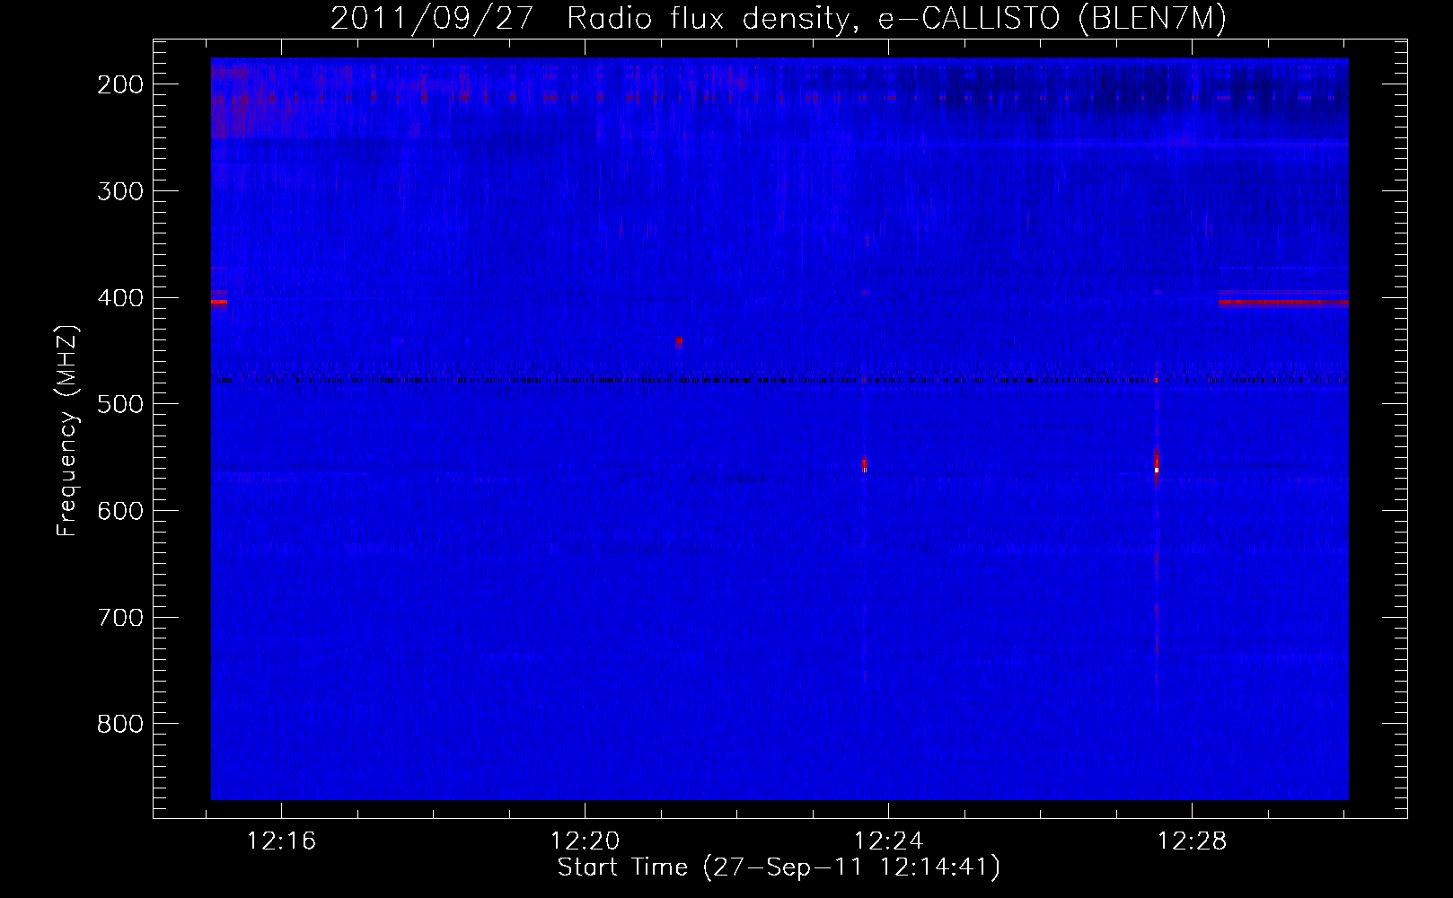Screen dimensions: 1453x898
Task: Click the 12:16 time tick label
Action: pyautogui.click(x=282, y=841)
